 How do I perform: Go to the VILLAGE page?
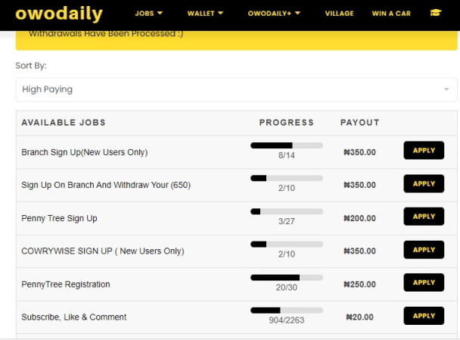pos(339,13)
